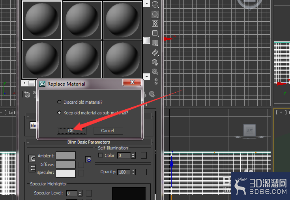Open the Specular map button

tap(81, 173)
